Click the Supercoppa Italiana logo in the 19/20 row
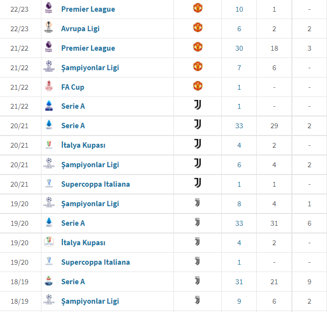The height and width of the screenshot is (312, 327). 49,261
